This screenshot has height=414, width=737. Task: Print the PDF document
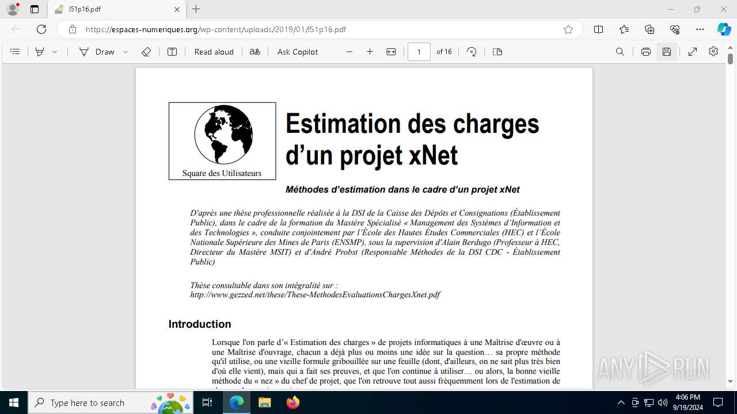tap(646, 52)
